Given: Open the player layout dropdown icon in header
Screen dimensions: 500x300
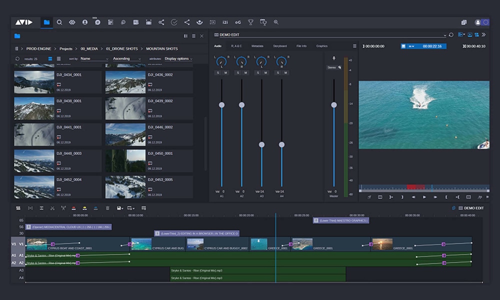Looking at the screenshot, I should 461,34.
